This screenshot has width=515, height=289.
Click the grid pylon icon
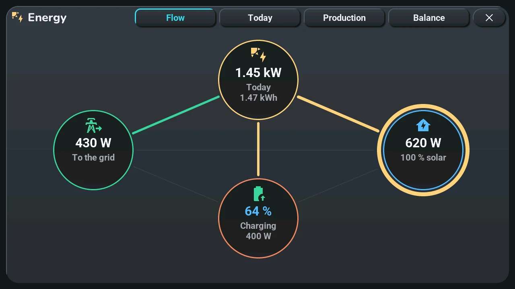coord(93,125)
